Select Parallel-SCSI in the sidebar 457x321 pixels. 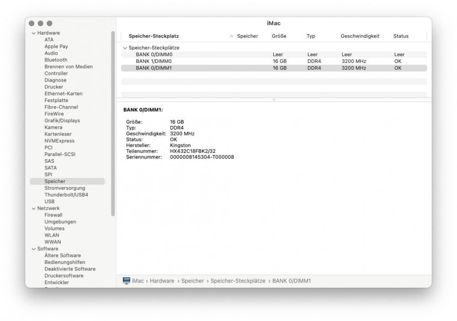click(60, 155)
